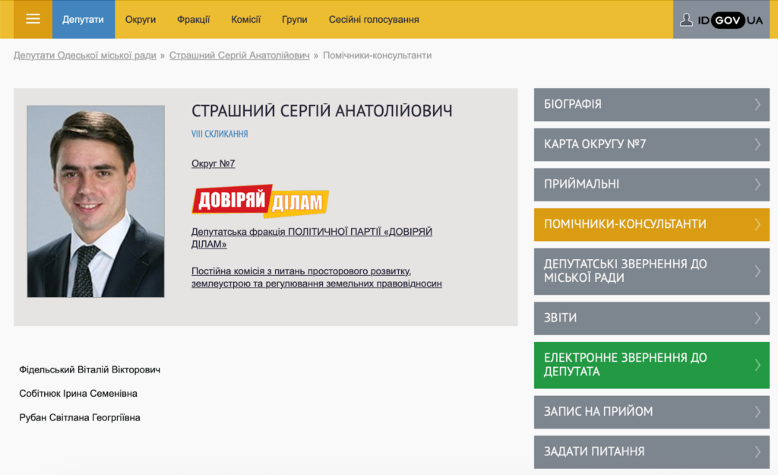
Task: Click the Довіряй Ділам party logo
Action: tap(260, 201)
